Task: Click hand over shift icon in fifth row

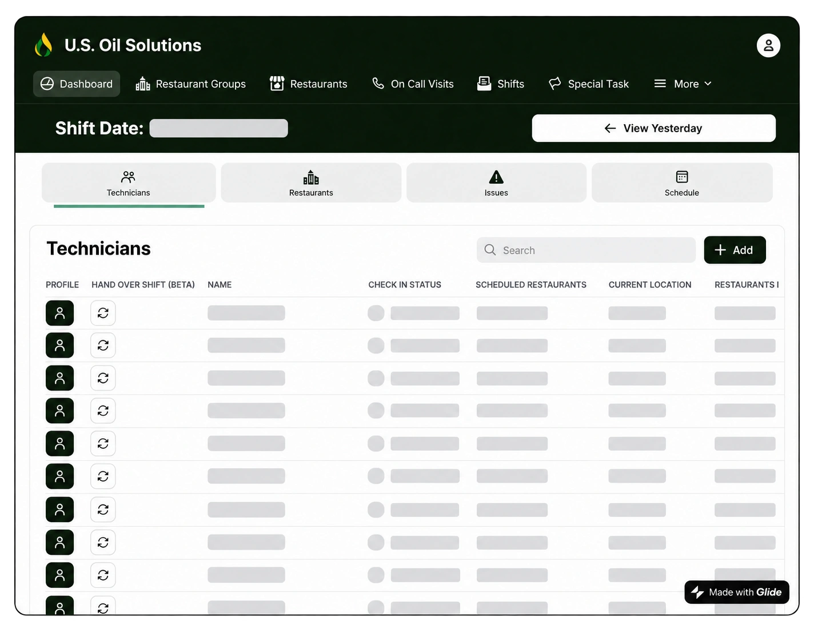Action: 103,443
